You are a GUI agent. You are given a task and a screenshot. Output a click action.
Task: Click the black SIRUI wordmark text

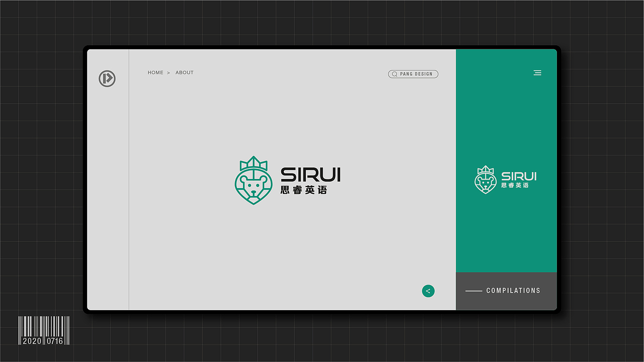pos(310,174)
